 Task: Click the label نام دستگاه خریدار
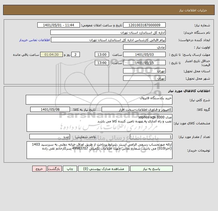(197, 33)
